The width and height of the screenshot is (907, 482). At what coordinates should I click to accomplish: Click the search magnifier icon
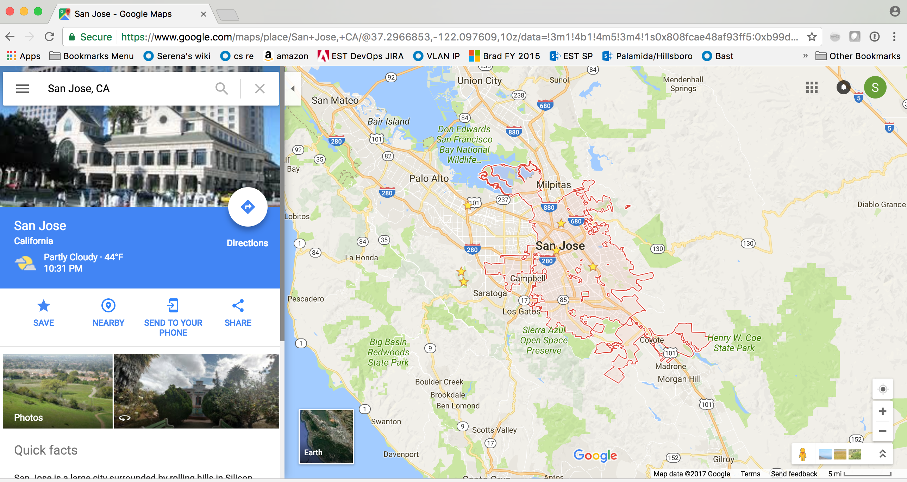tap(221, 89)
